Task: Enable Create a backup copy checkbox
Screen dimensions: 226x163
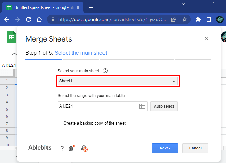Action: [60, 123]
